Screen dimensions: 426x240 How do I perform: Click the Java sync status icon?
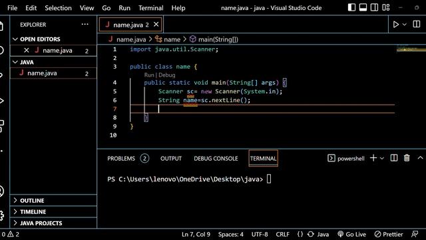click(311, 234)
